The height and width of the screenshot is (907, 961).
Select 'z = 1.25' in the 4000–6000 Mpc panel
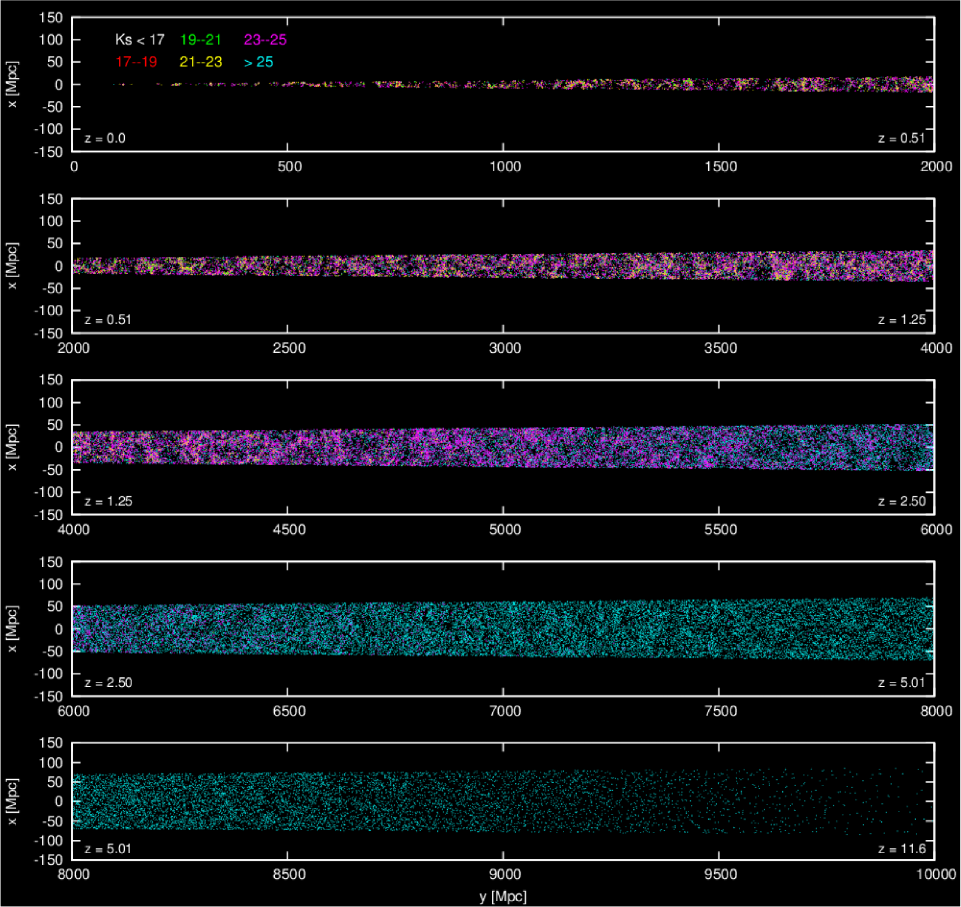point(108,502)
